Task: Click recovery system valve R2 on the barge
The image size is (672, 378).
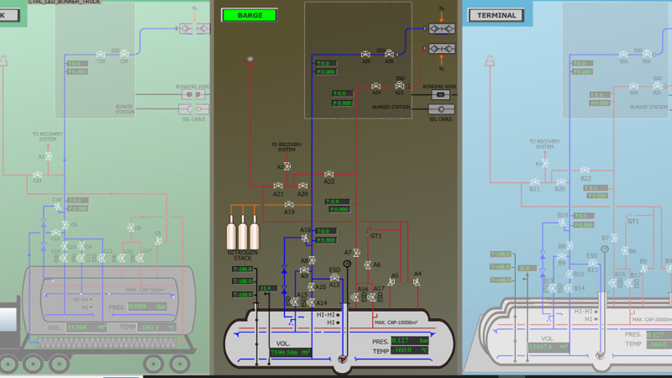Action: (x=287, y=167)
